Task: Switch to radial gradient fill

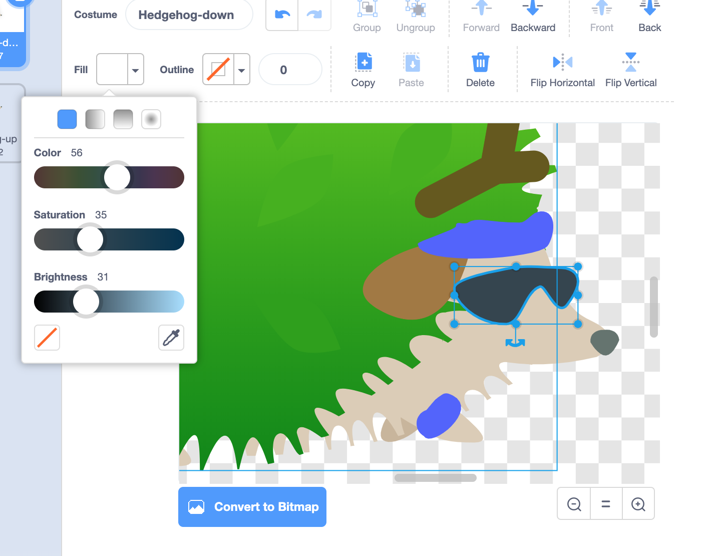Action: (x=151, y=119)
